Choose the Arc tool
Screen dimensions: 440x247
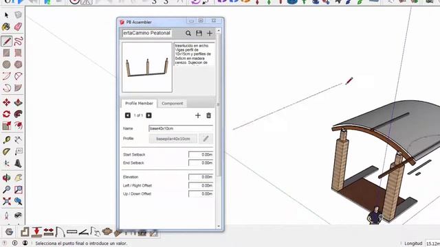[6, 76]
